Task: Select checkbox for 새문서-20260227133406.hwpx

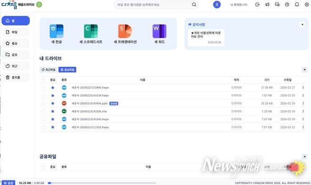Action: pos(43,88)
